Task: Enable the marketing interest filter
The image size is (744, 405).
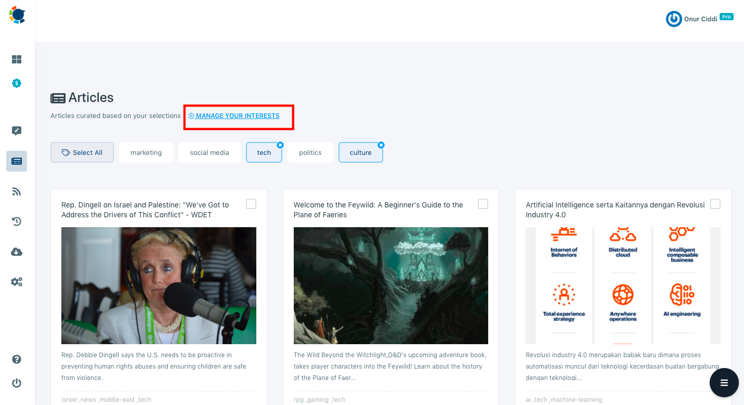Action: [x=146, y=152]
